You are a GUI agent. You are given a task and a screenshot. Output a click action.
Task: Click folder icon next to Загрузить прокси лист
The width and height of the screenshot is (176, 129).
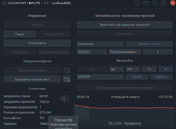pos(67,79)
